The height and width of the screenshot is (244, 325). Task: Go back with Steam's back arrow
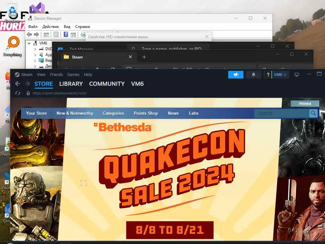17,84
